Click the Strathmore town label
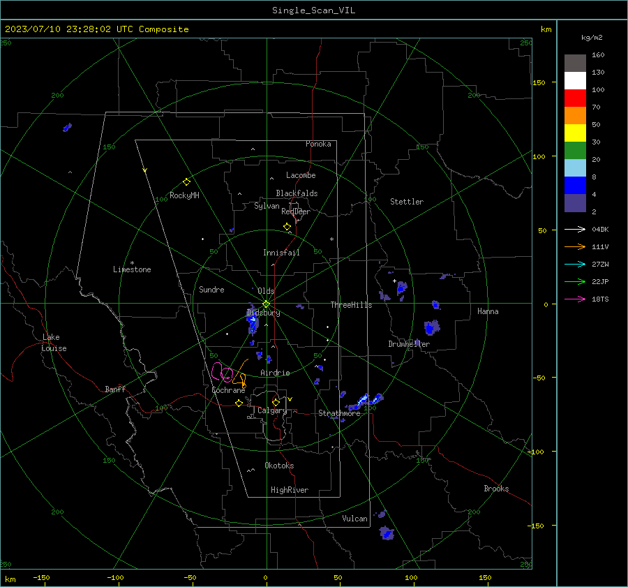 pyautogui.click(x=339, y=413)
